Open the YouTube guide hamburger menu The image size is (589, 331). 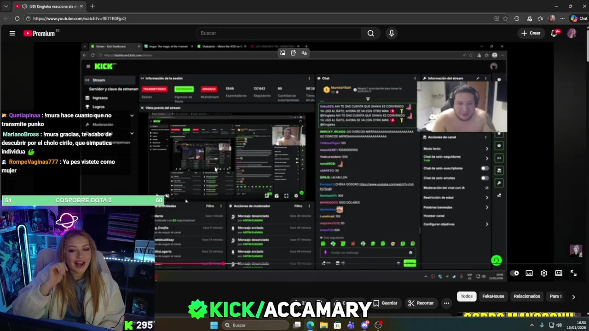(x=12, y=33)
